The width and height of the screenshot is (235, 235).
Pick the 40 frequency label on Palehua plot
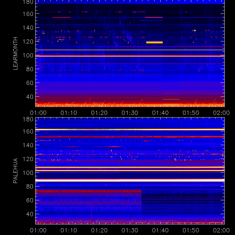[30, 214]
